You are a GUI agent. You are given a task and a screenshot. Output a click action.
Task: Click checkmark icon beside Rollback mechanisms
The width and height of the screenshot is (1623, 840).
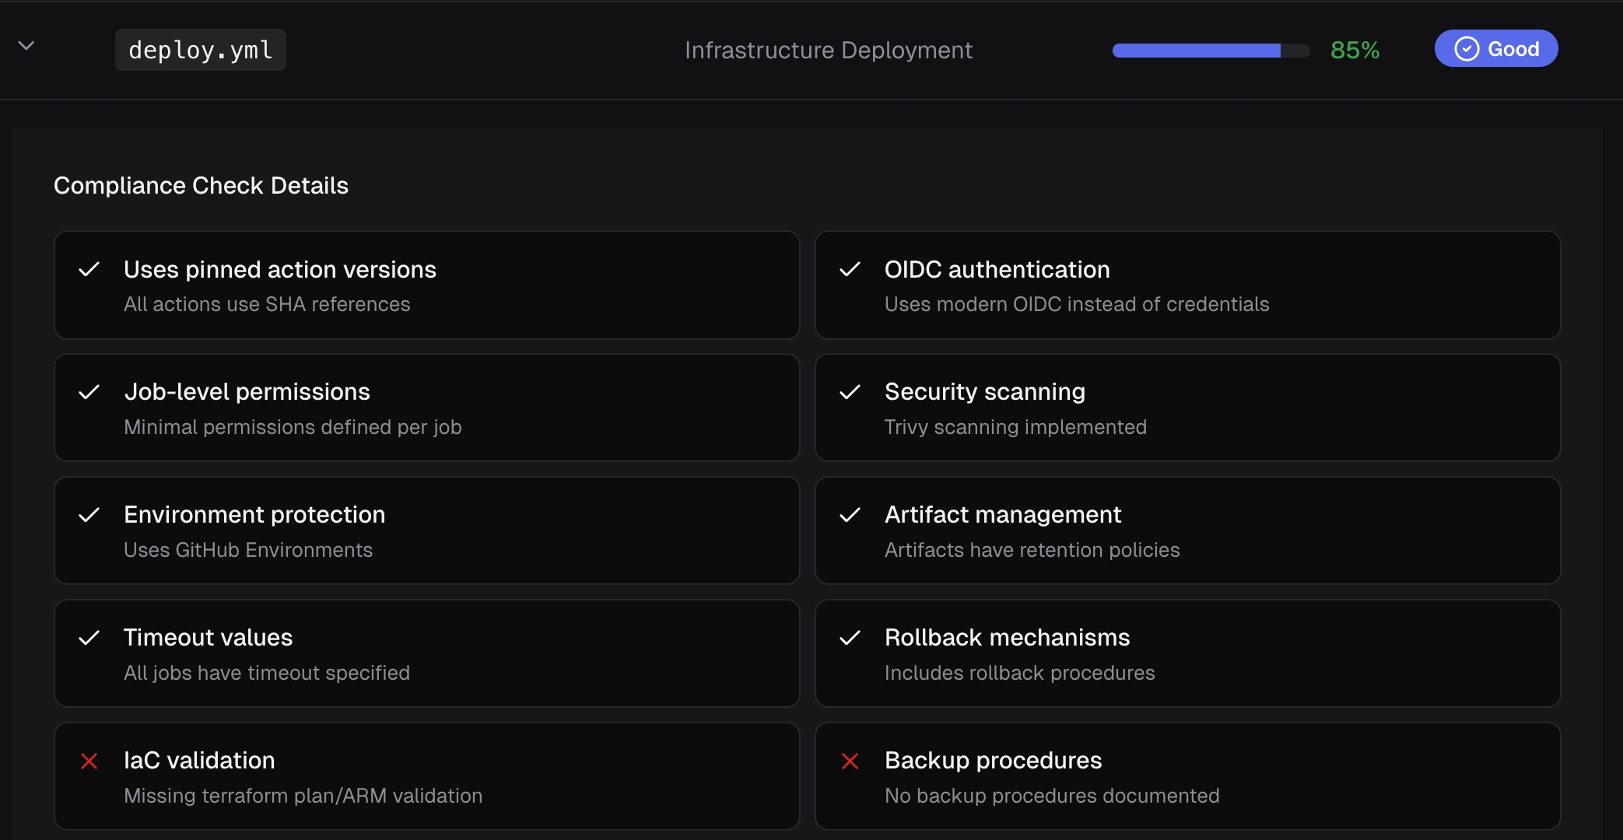point(850,638)
